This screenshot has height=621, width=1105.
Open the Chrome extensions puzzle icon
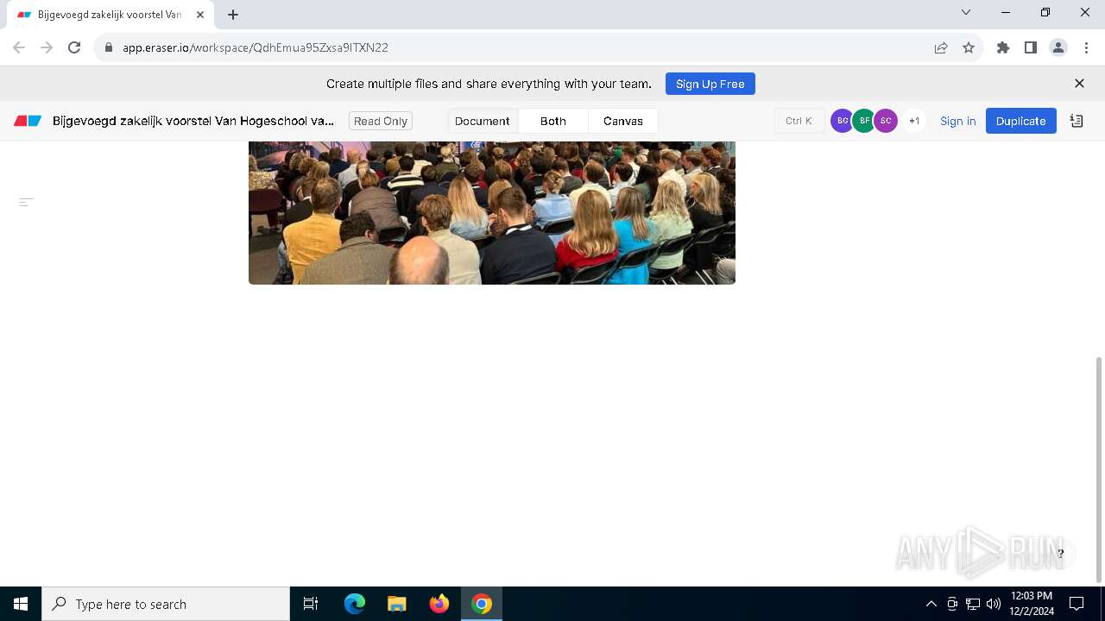pyautogui.click(x=1003, y=47)
